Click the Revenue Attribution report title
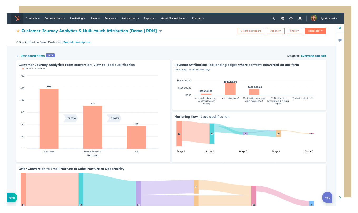Image resolution: width=358 pixels, height=213 pixels. click(237, 65)
